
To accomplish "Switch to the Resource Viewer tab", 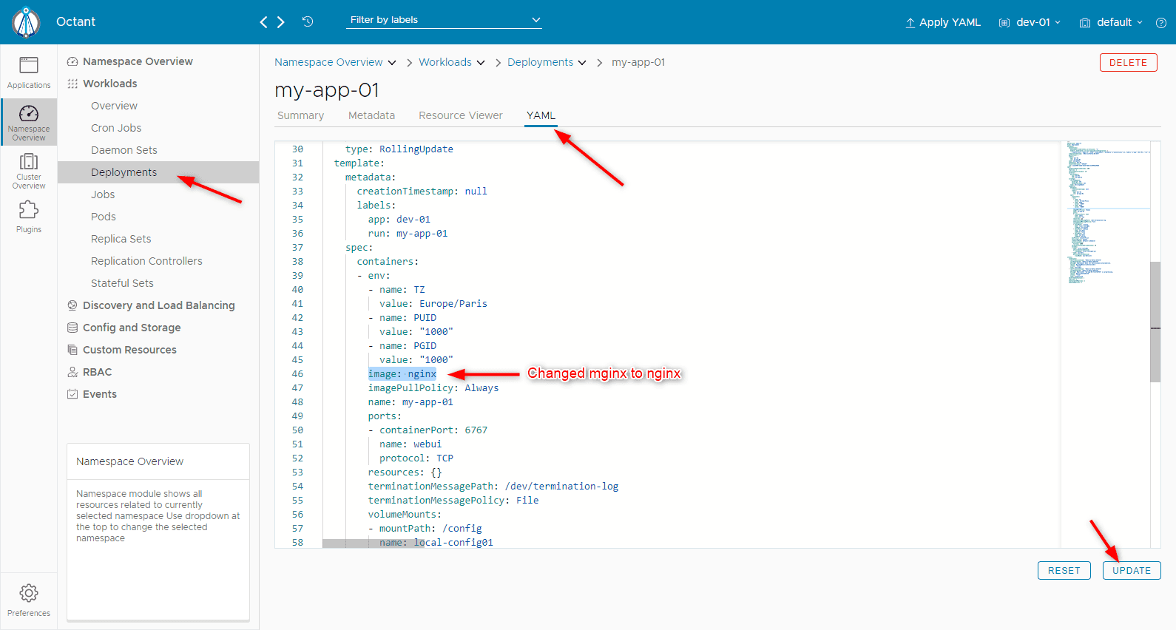I will click(460, 115).
